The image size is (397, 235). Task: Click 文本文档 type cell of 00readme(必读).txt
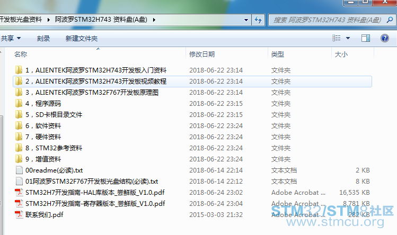[x=284, y=170]
